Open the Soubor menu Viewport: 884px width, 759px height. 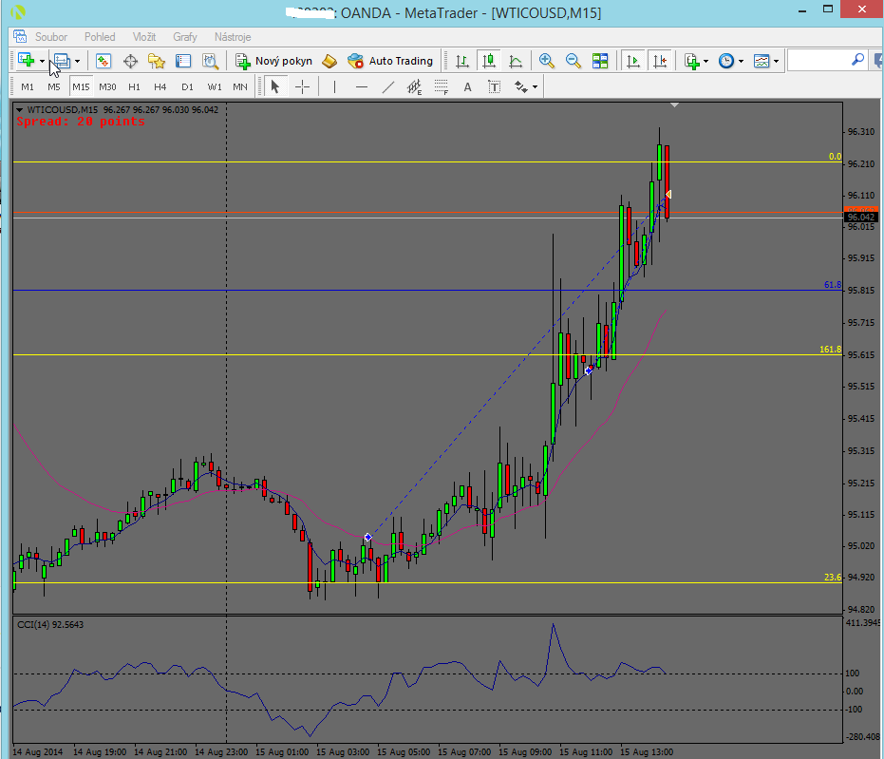click(x=50, y=37)
